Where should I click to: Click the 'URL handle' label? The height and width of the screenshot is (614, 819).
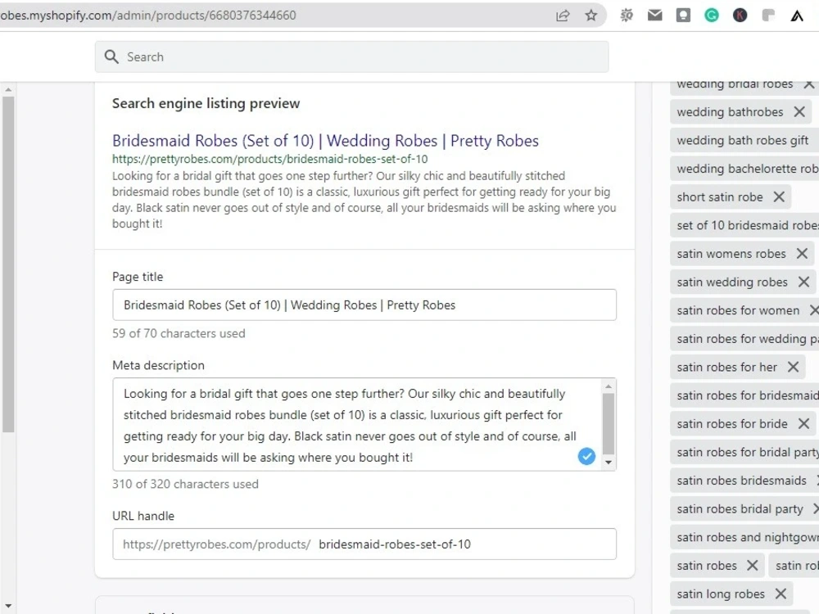(143, 516)
